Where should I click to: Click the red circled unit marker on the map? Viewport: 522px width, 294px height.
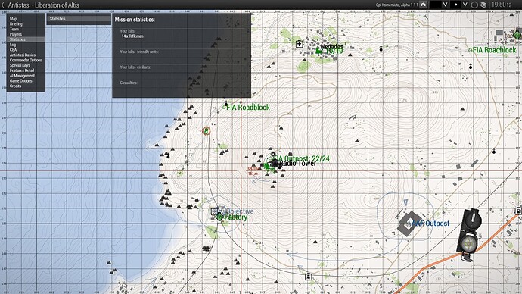[x=206, y=131]
